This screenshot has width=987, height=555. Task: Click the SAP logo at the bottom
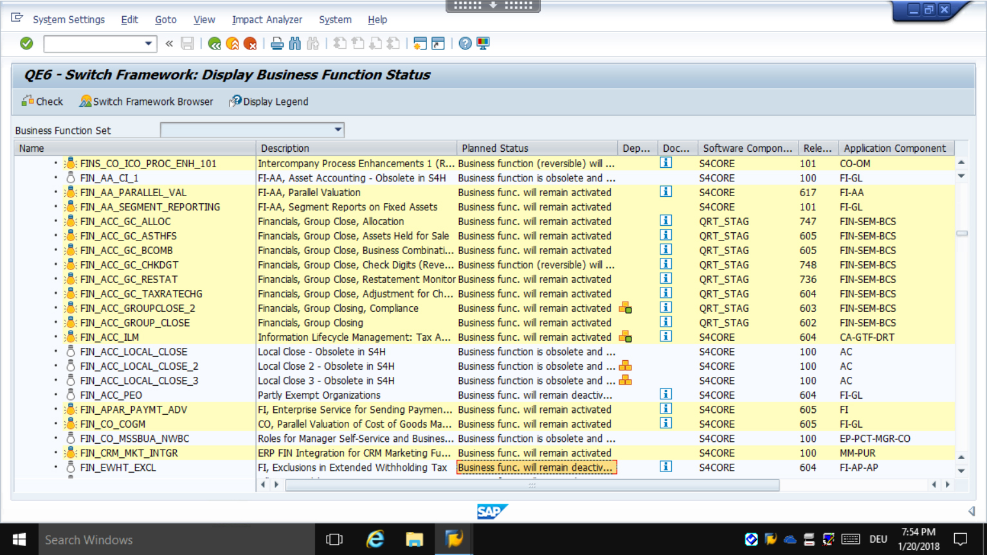tap(493, 512)
